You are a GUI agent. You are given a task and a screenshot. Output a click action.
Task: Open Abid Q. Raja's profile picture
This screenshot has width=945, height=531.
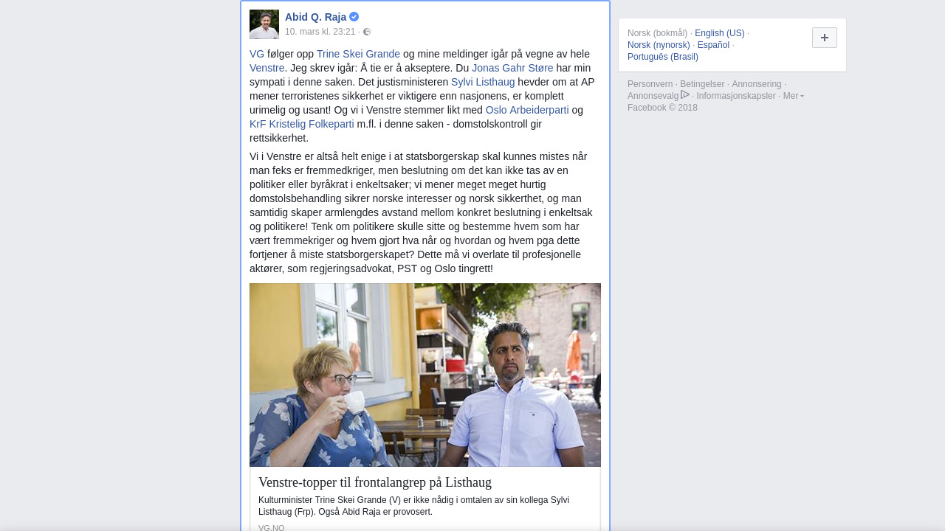click(264, 24)
